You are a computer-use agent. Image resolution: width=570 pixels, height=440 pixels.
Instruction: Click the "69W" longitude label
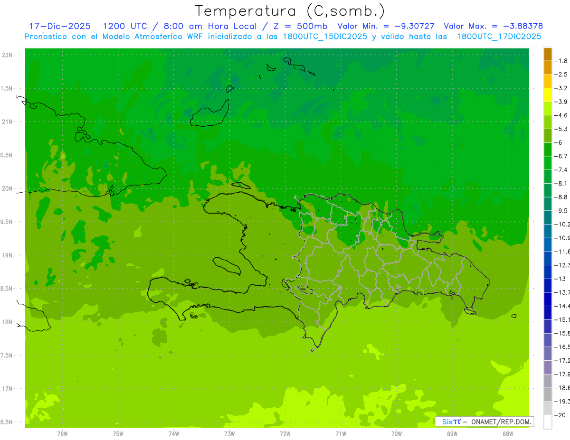(x=452, y=434)
